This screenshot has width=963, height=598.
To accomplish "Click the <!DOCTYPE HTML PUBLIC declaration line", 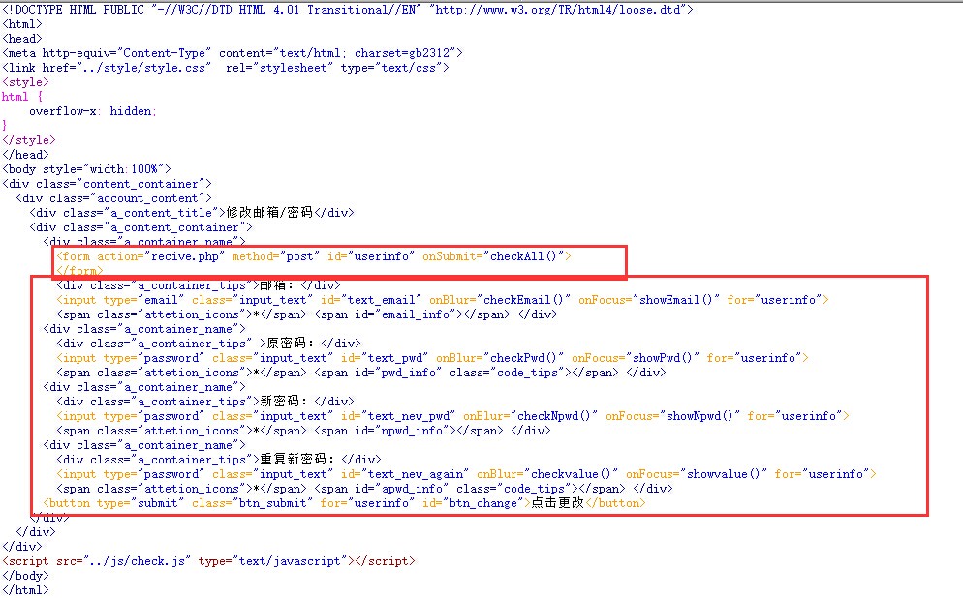I will [348, 10].
